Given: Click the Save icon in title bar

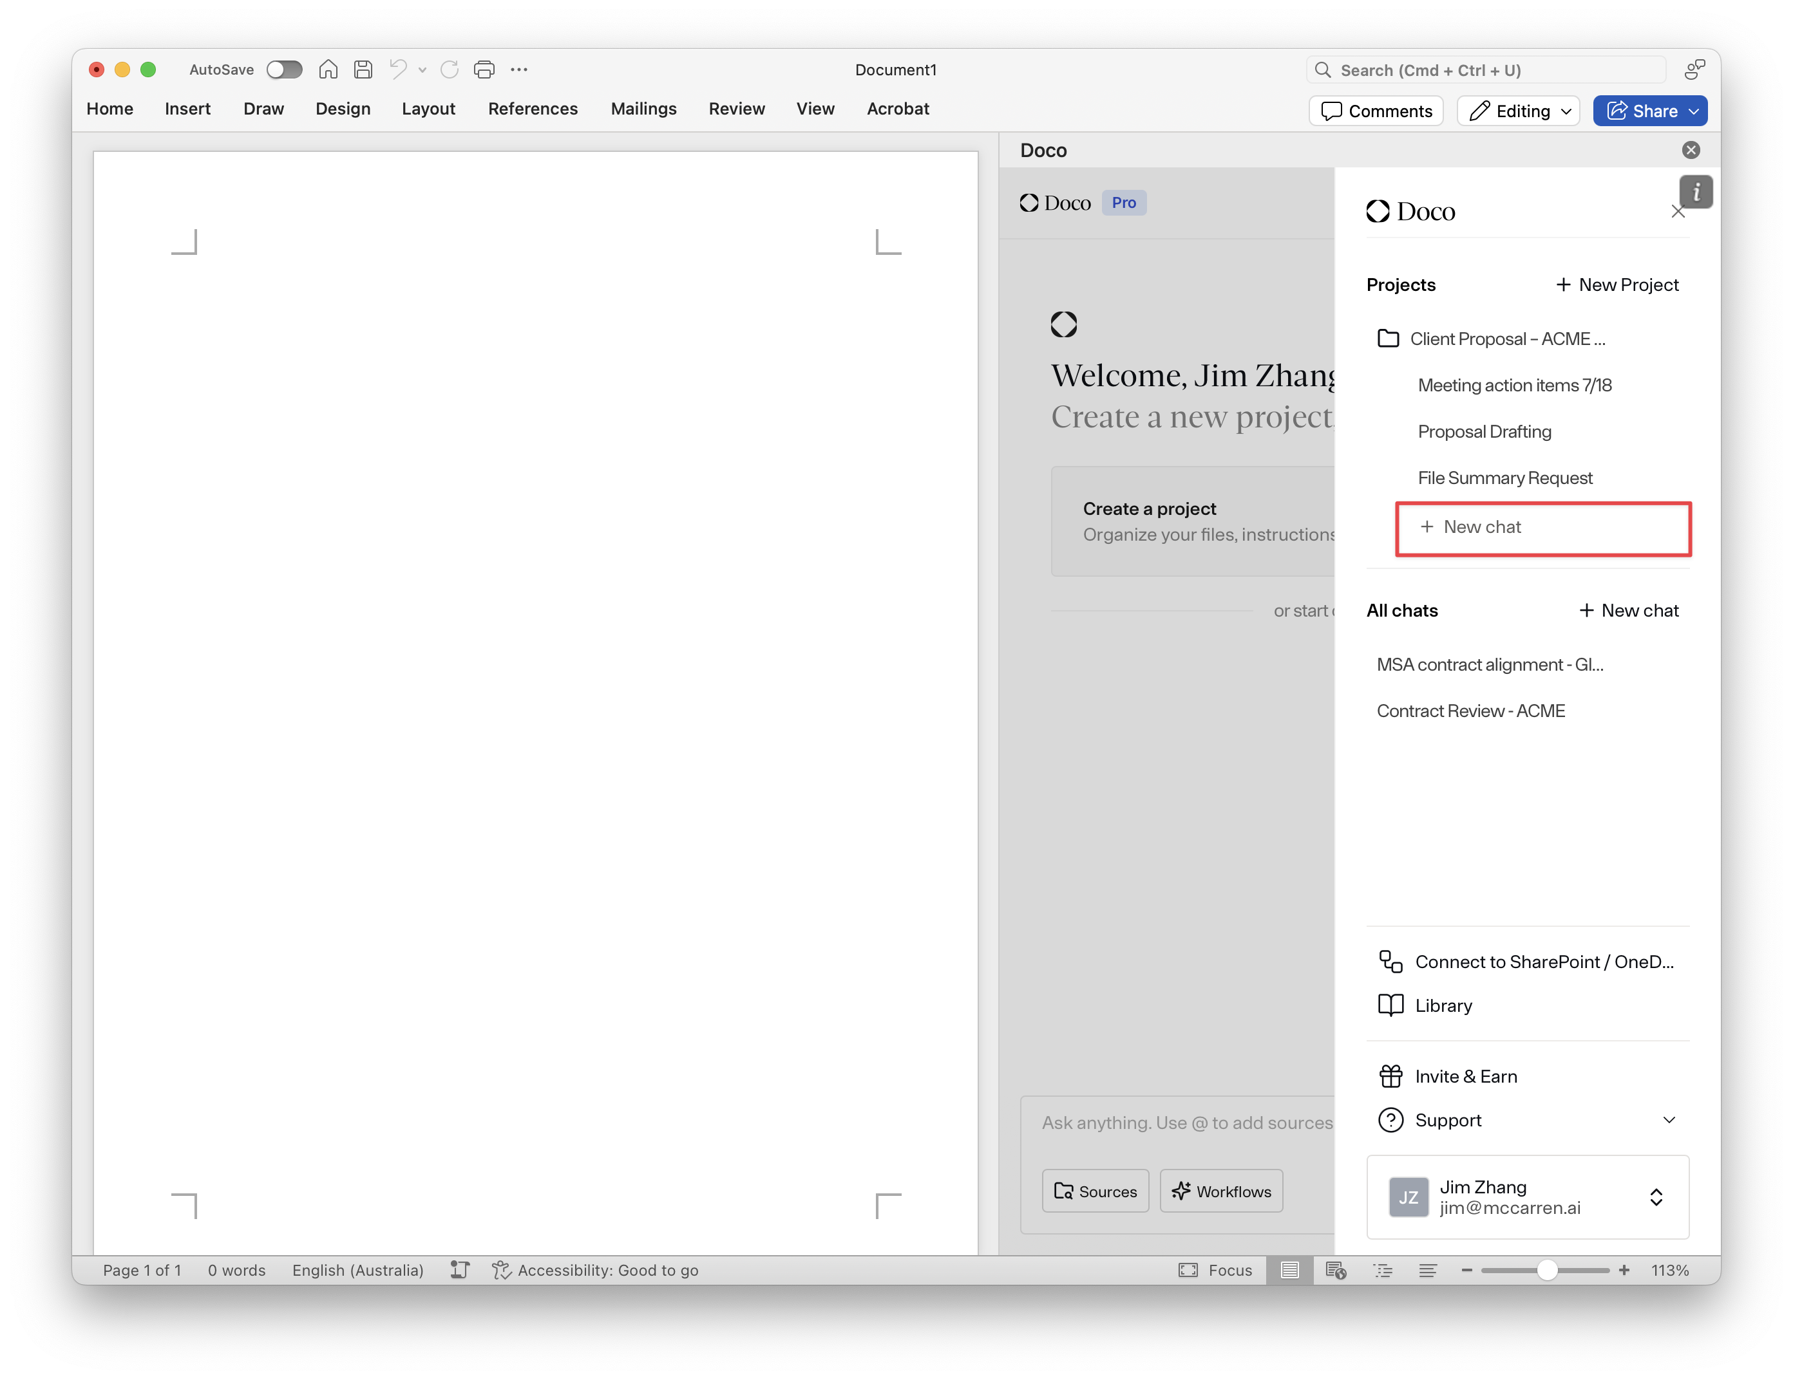Looking at the screenshot, I should click(363, 70).
